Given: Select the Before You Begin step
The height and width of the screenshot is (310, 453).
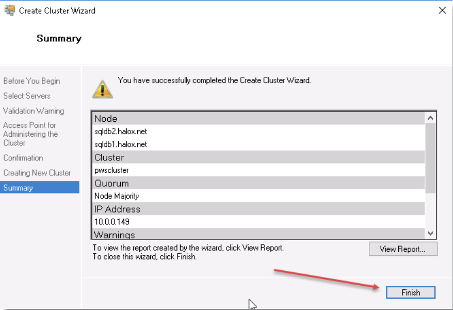Looking at the screenshot, I should (32, 81).
